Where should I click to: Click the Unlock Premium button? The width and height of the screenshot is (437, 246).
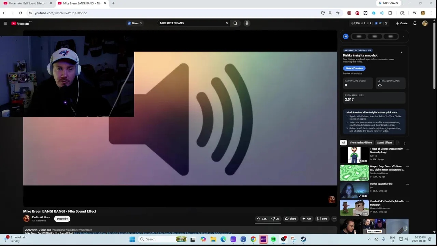pos(354,68)
